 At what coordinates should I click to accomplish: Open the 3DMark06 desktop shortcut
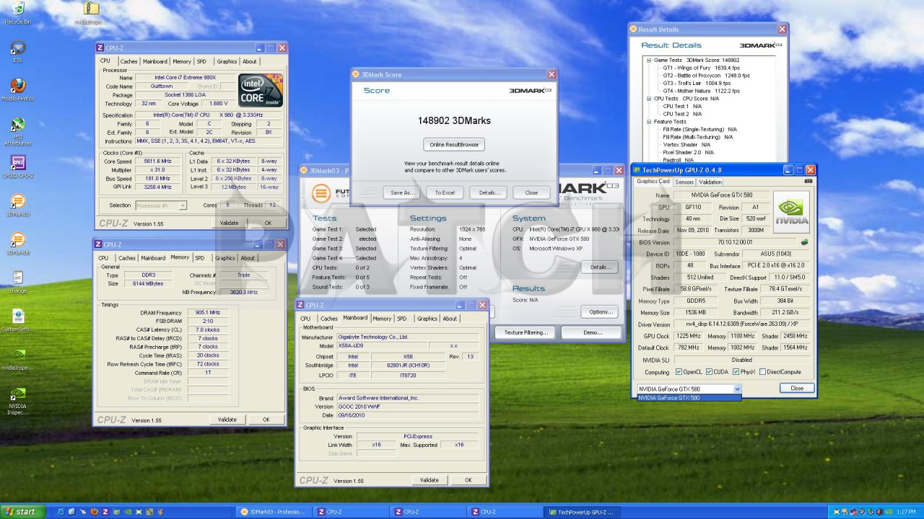pyautogui.click(x=18, y=240)
